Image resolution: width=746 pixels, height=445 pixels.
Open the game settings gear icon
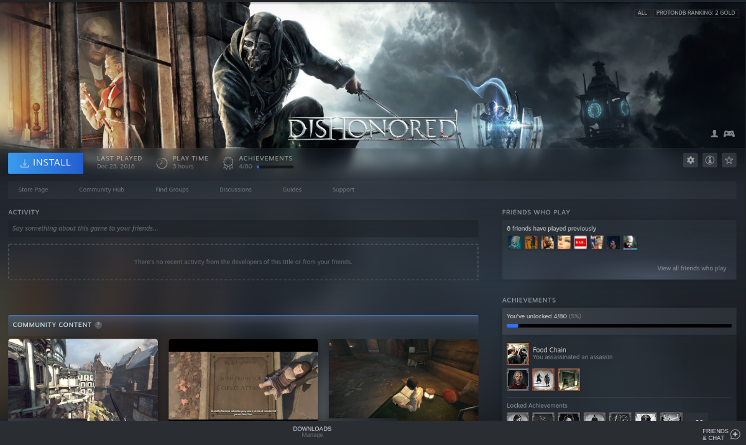(691, 160)
